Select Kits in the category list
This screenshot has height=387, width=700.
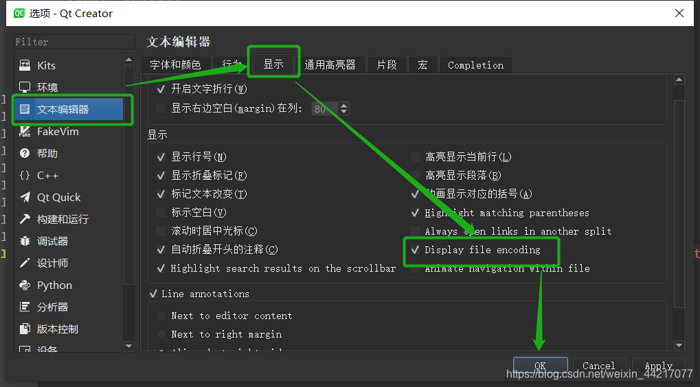[68, 66]
